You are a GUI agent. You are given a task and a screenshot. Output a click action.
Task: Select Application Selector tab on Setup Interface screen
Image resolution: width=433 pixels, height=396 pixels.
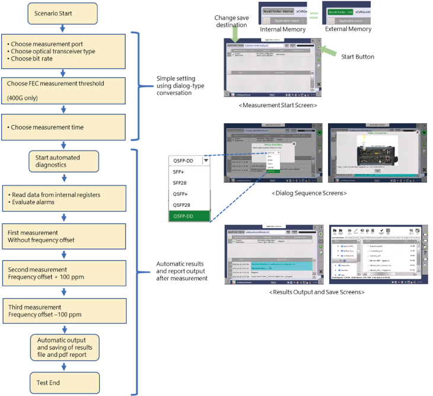273,124
